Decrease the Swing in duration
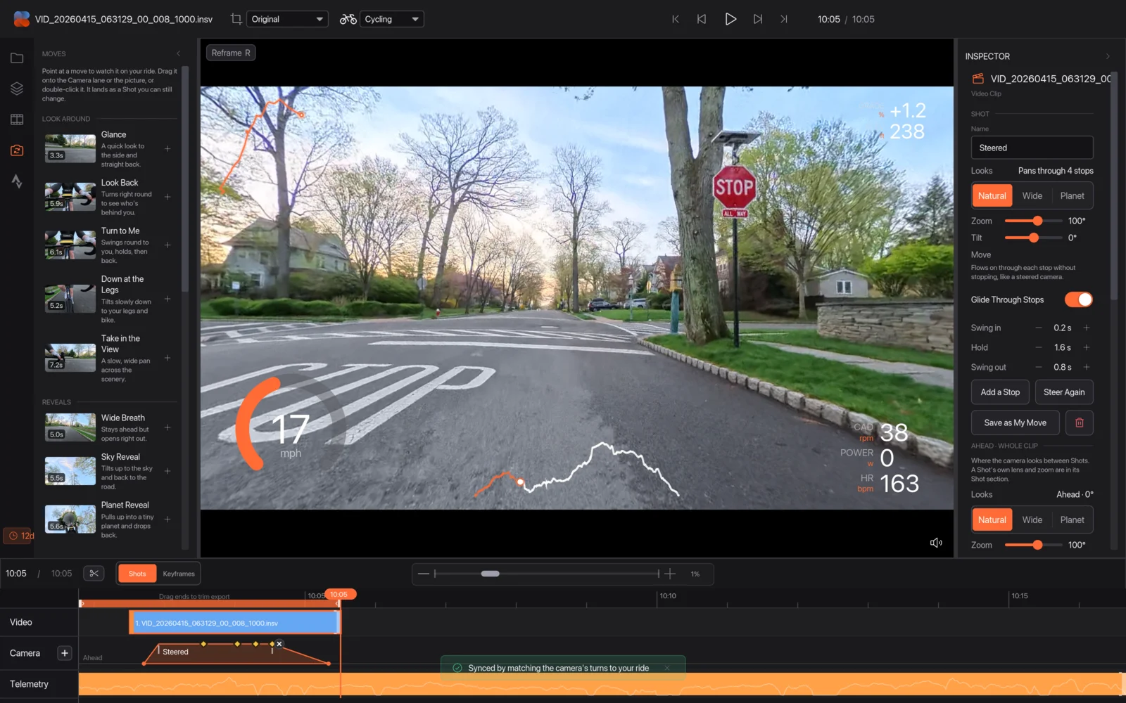1126x703 pixels. (x=1039, y=328)
